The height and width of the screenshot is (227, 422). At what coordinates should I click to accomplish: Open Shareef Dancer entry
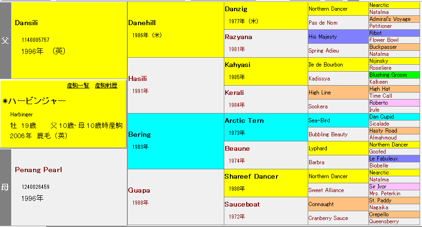click(251, 176)
